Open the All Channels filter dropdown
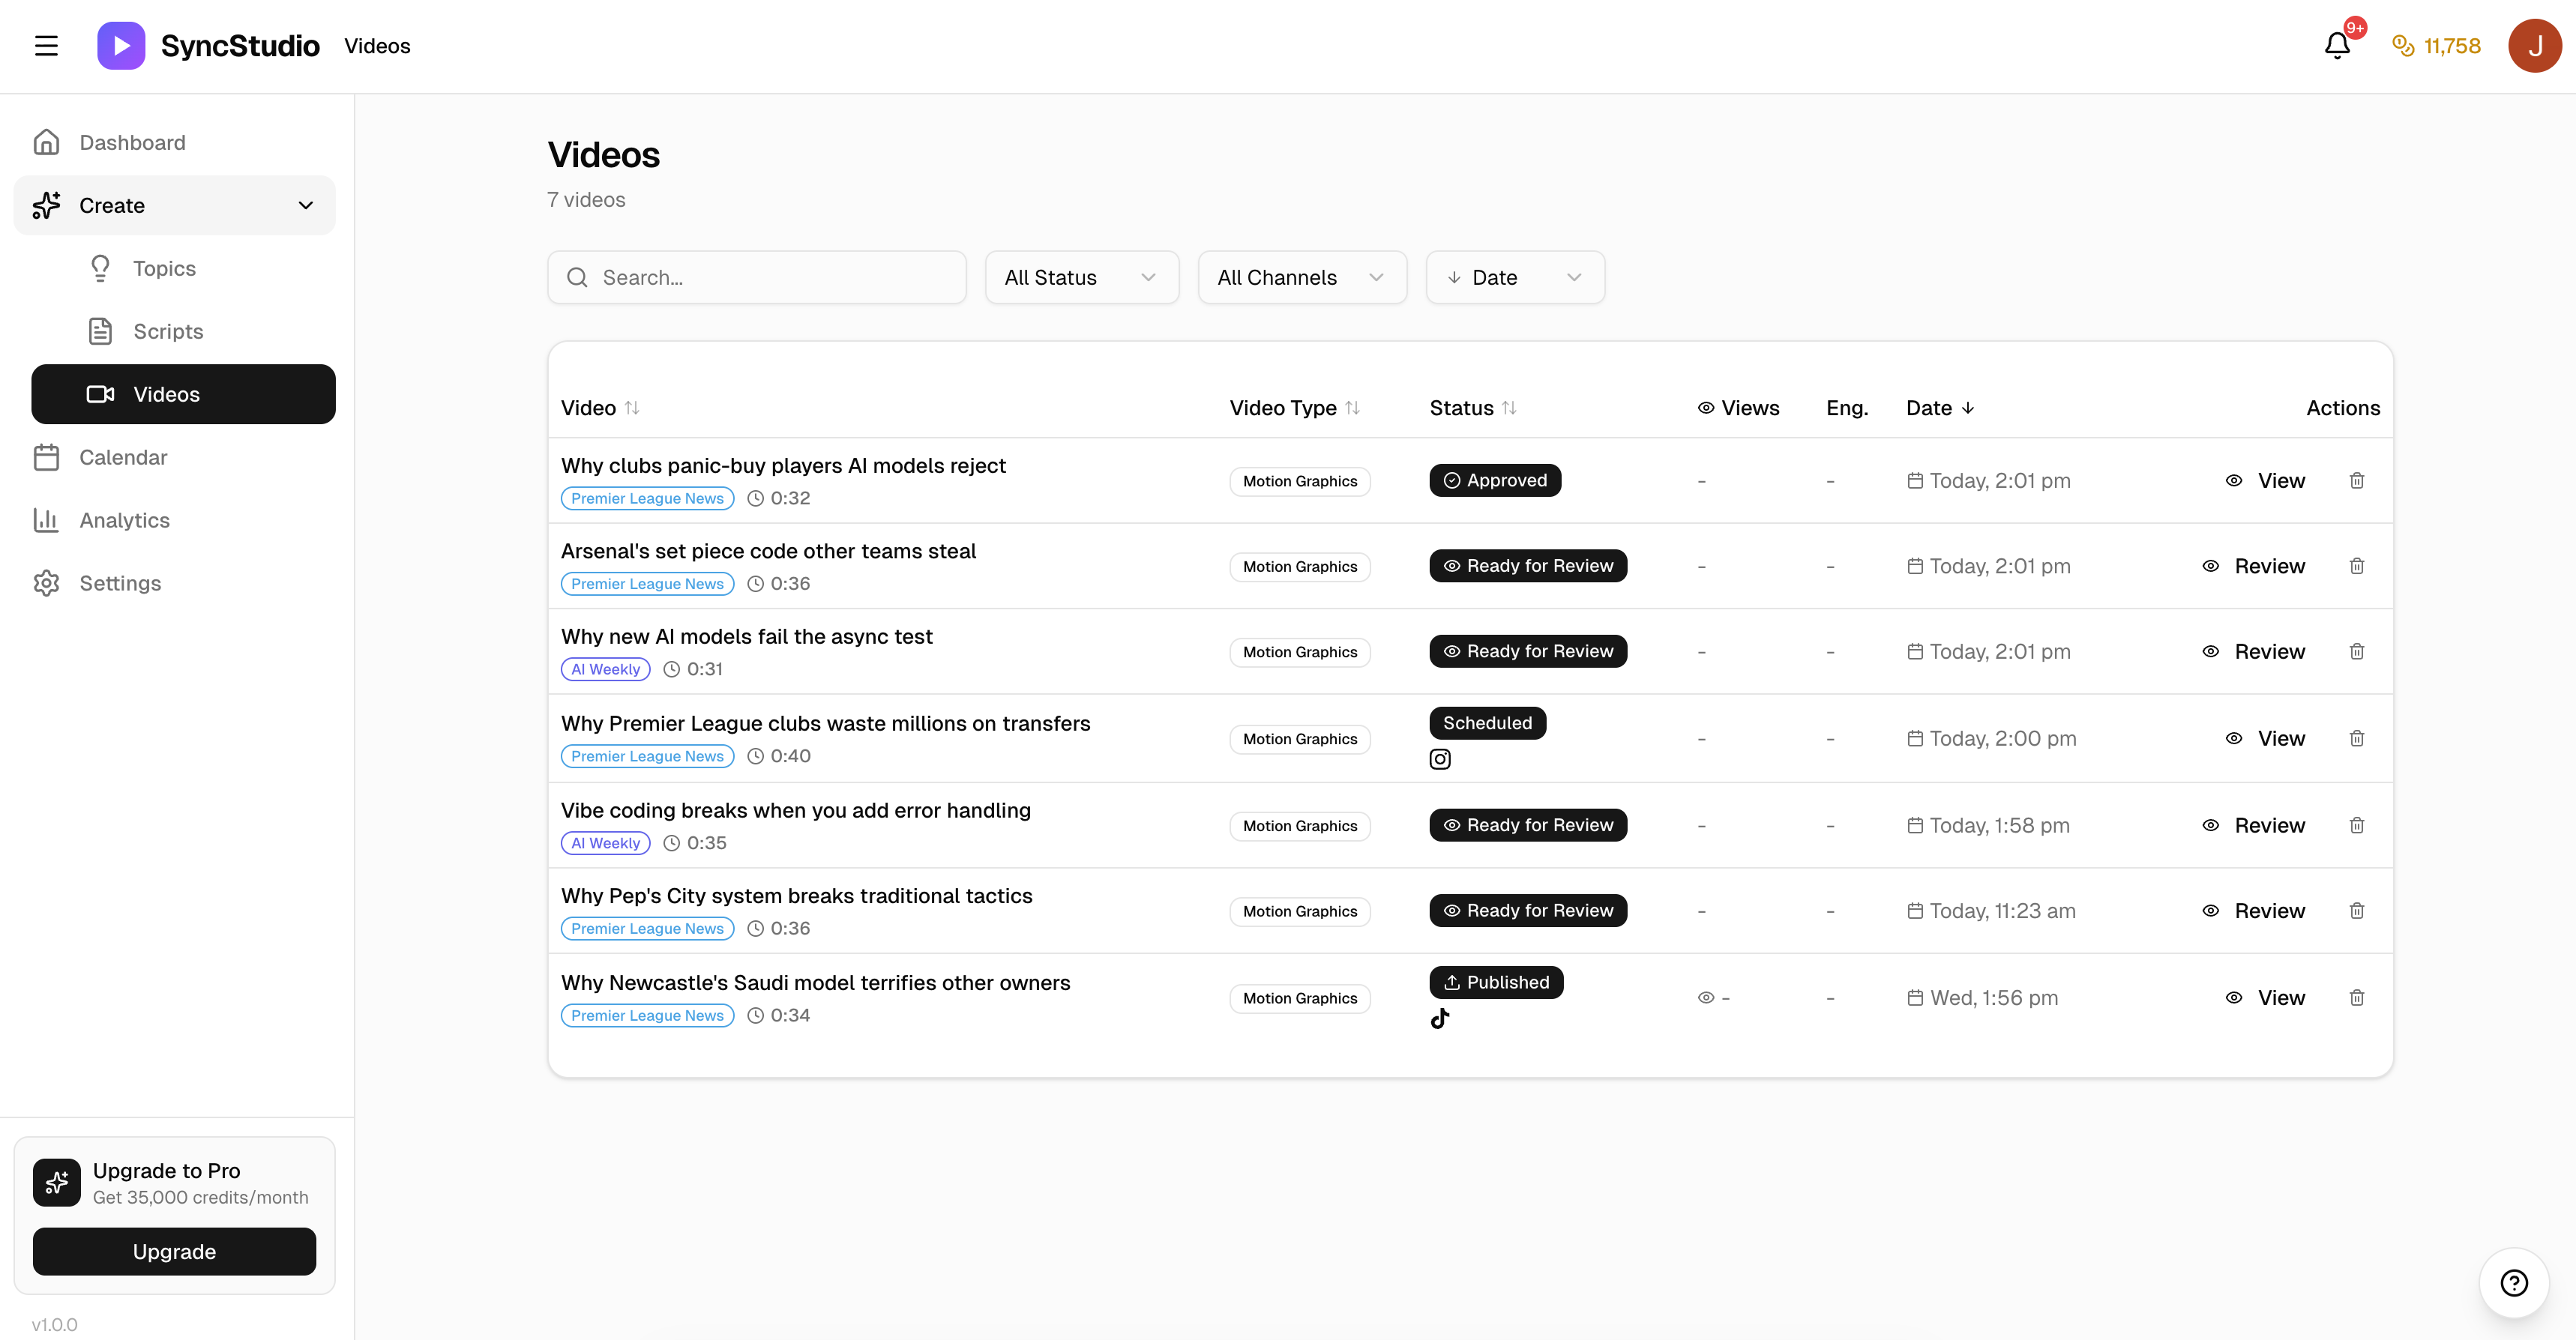 [x=1301, y=277]
